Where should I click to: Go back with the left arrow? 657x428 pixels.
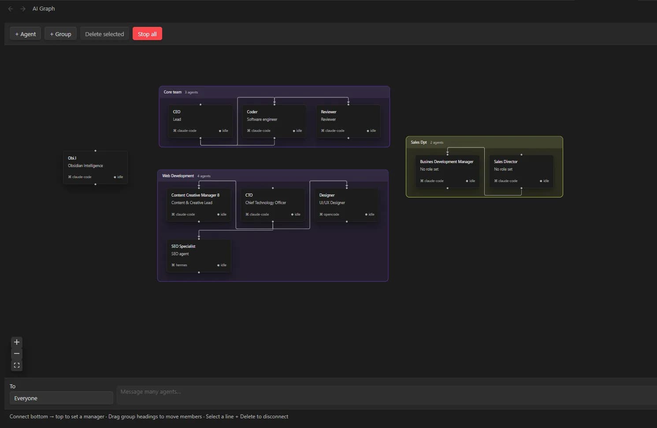click(11, 9)
